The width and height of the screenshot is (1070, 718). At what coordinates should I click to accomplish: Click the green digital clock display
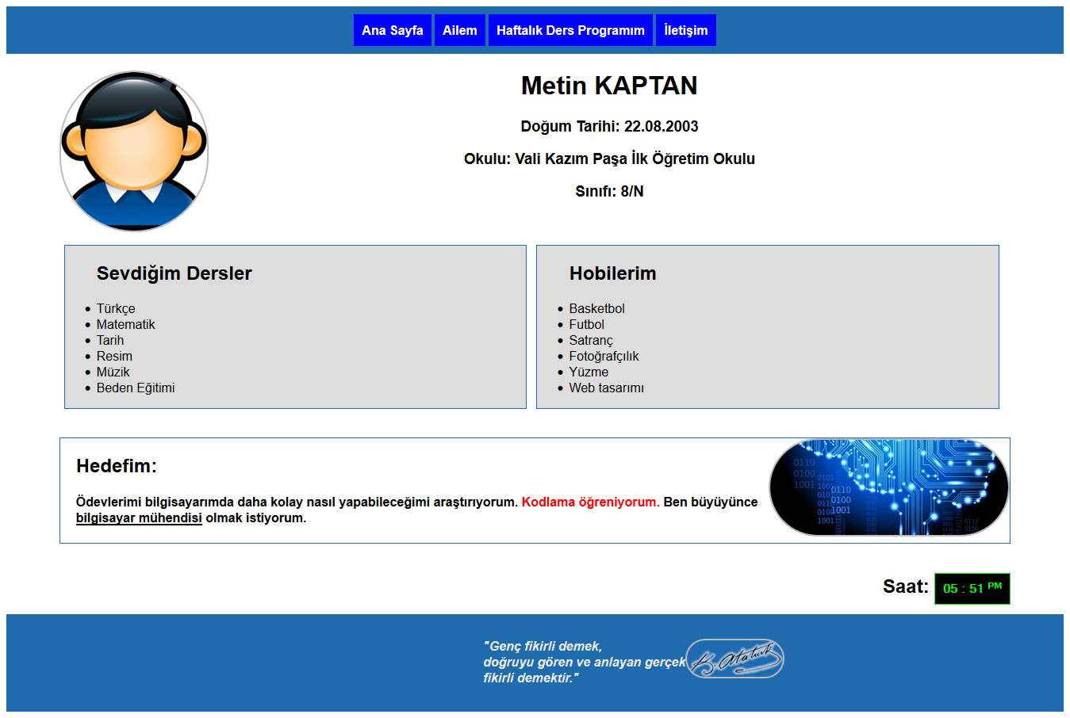click(972, 589)
